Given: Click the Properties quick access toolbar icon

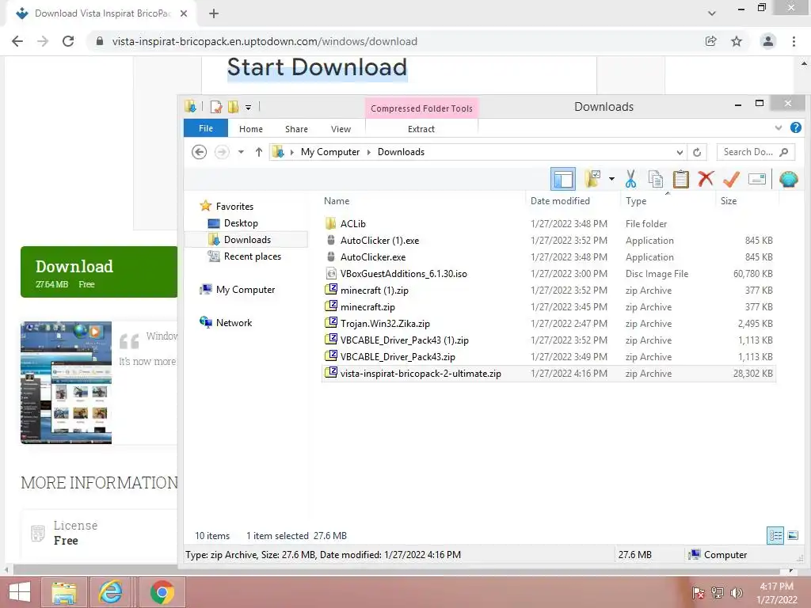Looking at the screenshot, I should [x=217, y=107].
